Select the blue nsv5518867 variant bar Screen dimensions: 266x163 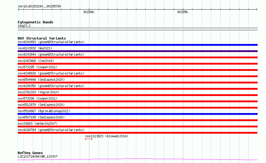tap(137, 114)
